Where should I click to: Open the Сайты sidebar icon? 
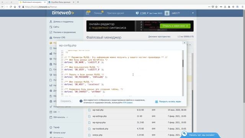pos(51,27)
